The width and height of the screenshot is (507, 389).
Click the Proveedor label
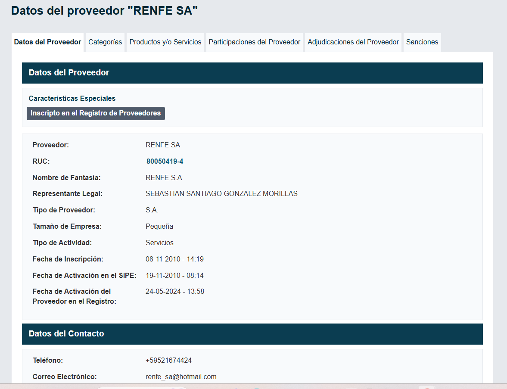[50, 145]
